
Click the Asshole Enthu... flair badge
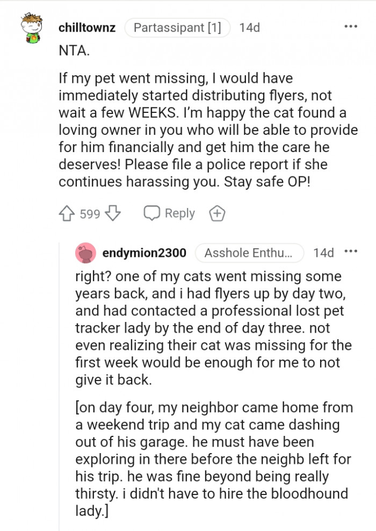249,253
